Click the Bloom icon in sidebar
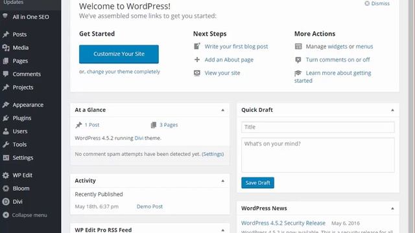 tap(6, 188)
